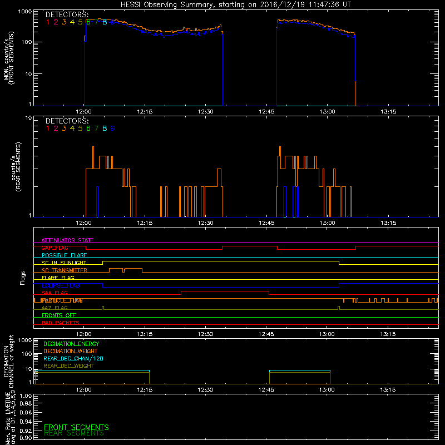The width and height of the screenshot is (445, 445).
Task: Select dark green detector 7 in rear legend
Action: point(96,128)
